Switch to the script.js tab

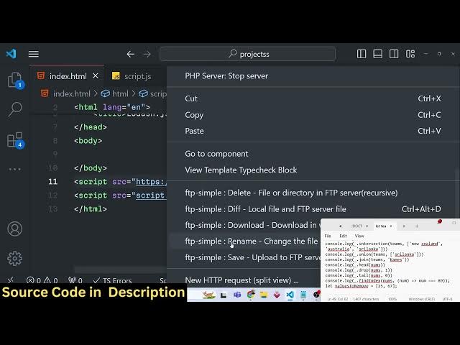click(x=137, y=76)
